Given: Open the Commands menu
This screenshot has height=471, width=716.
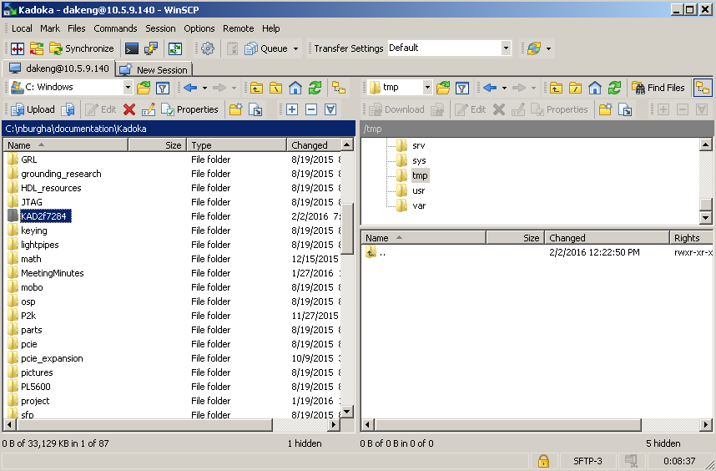Looking at the screenshot, I should click(x=115, y=28).
